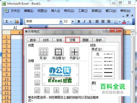Viewport: 137px width, 103px height.
Task: Minimize the workbook window
Action: tap(123, 16)
